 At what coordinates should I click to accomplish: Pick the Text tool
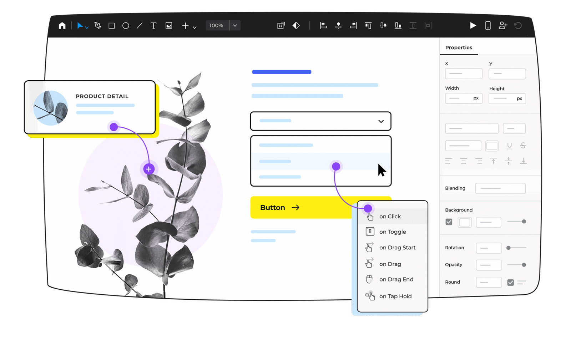click(x=153, y=26)
